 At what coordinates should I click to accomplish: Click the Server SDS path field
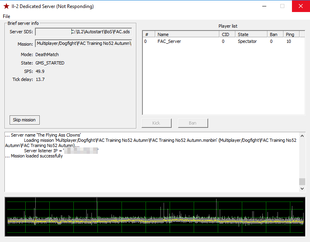83,32
